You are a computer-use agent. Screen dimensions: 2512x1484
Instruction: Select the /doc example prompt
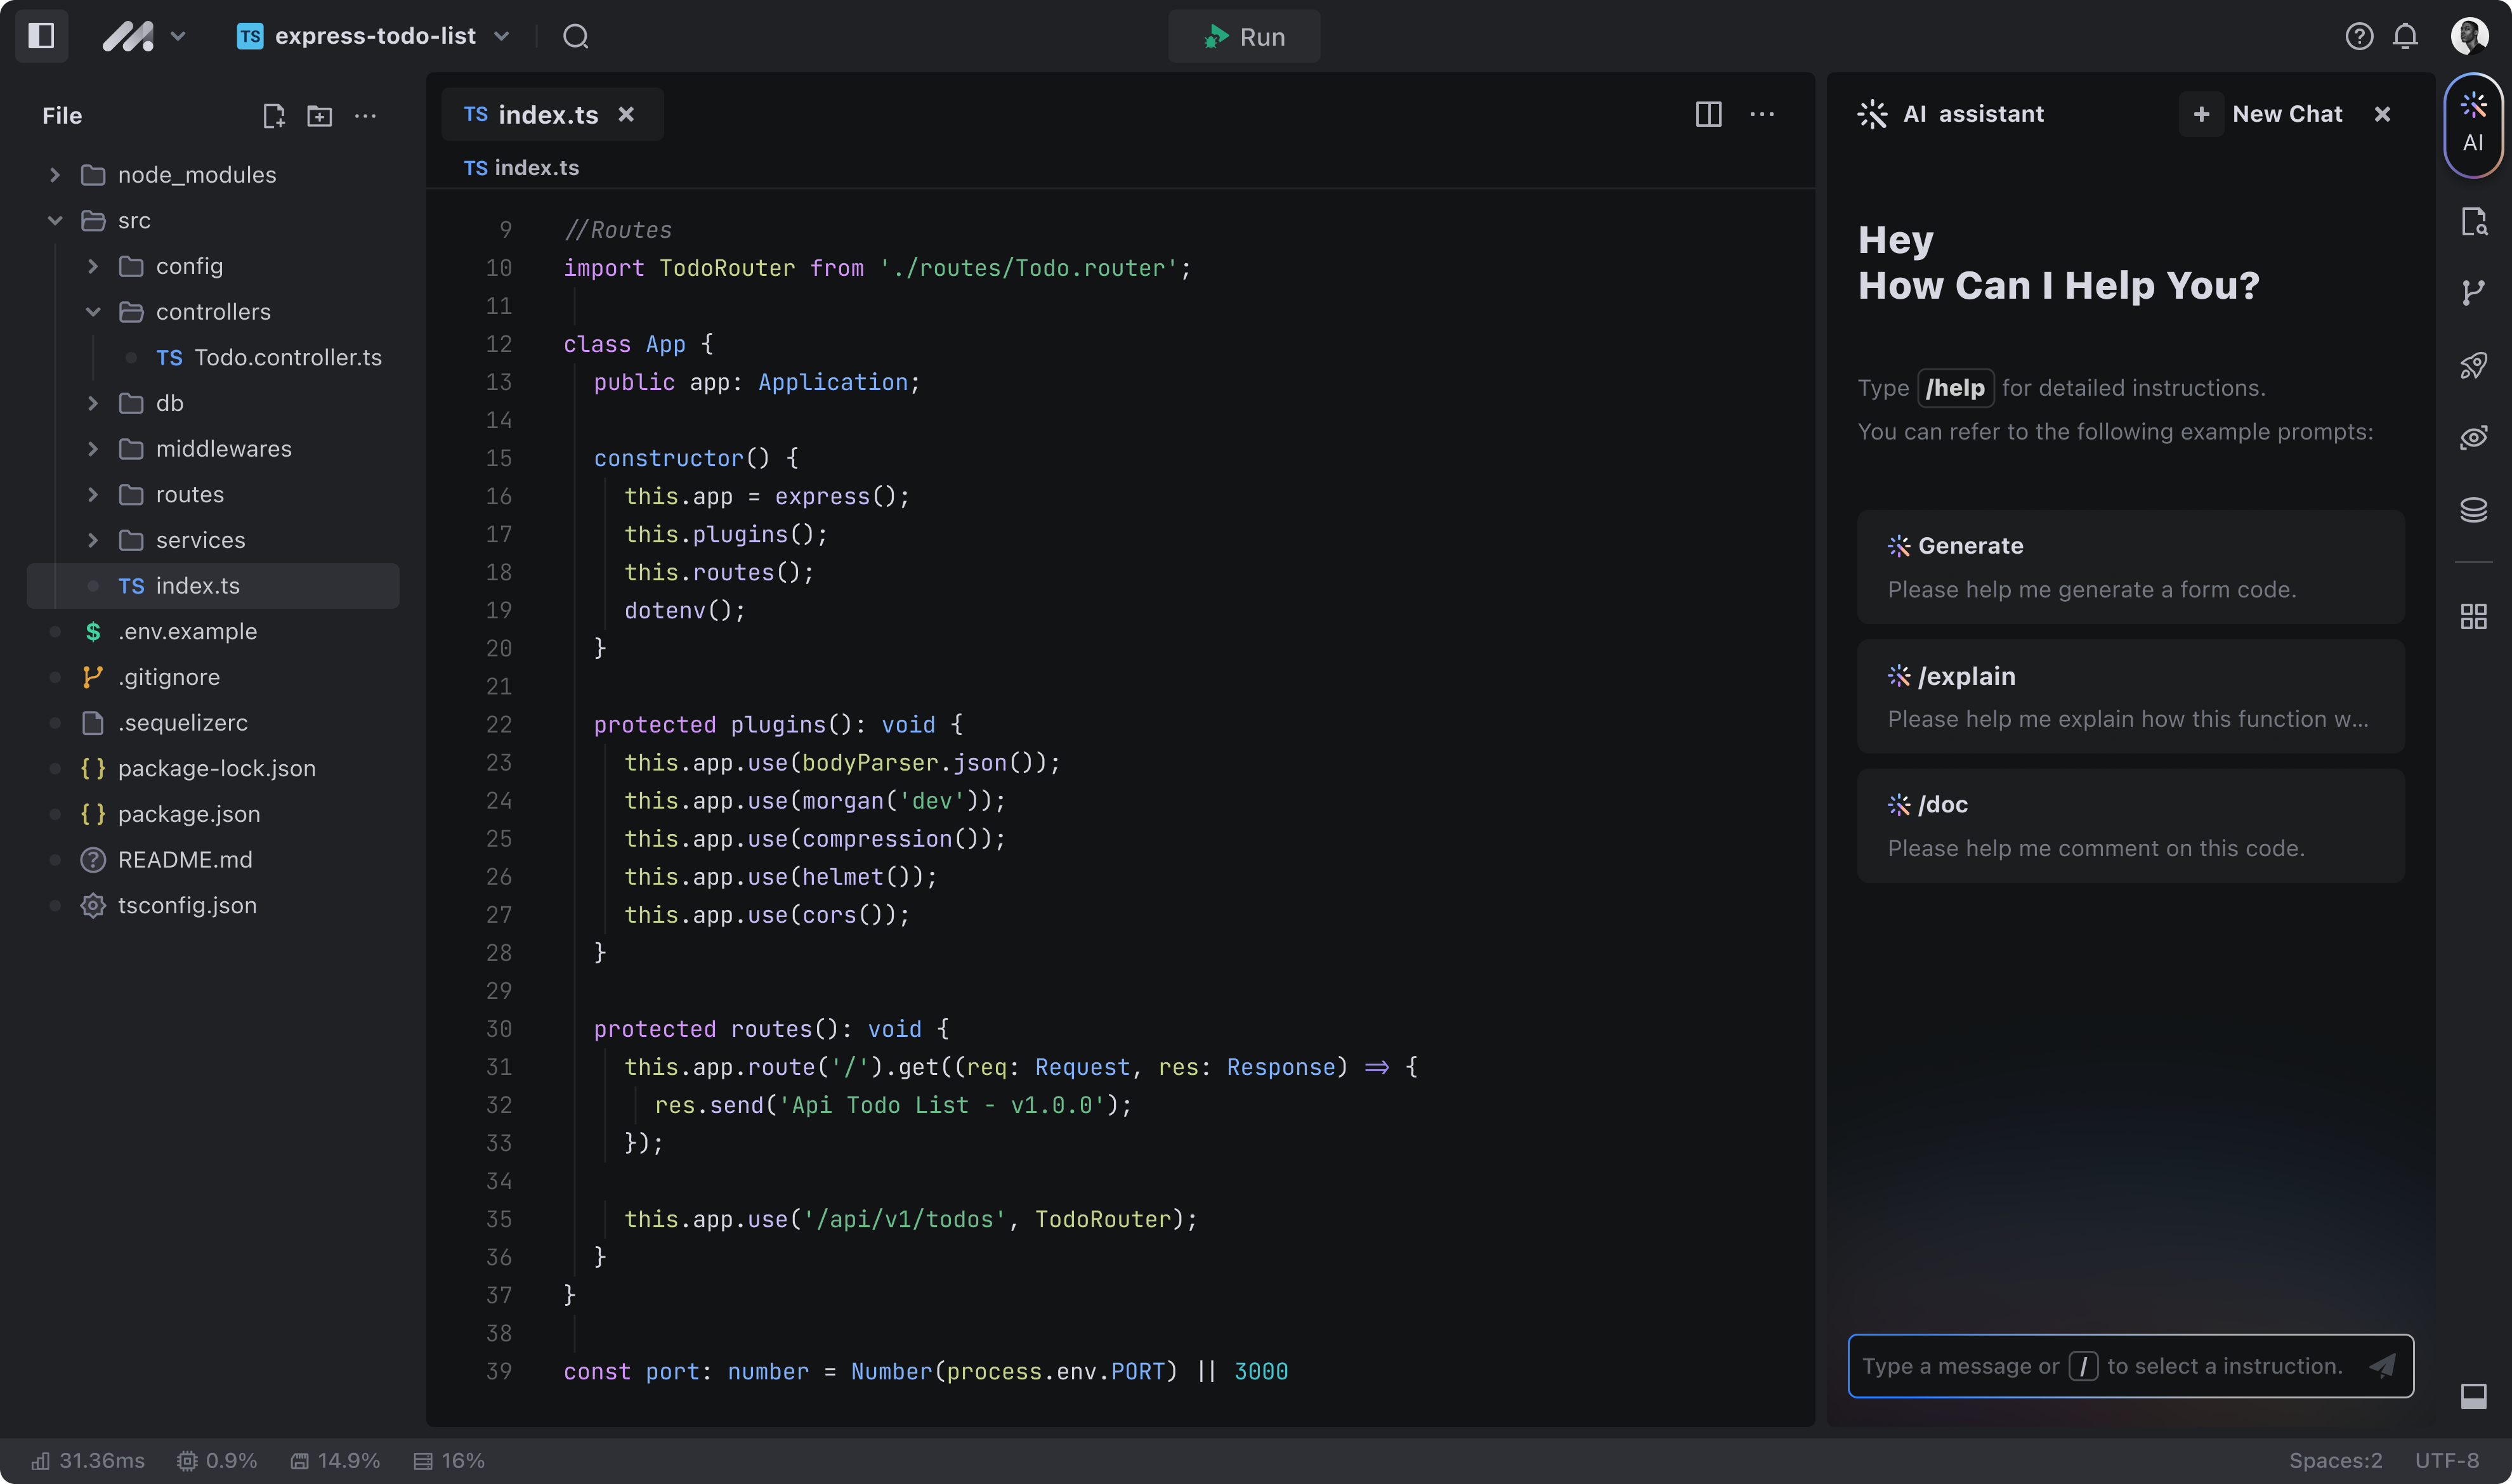2130,826
